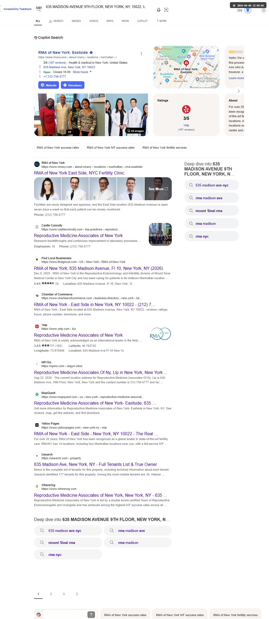269x619 pixels.
Task: Switch to the NEWS tab
Action: pos(125,21)
